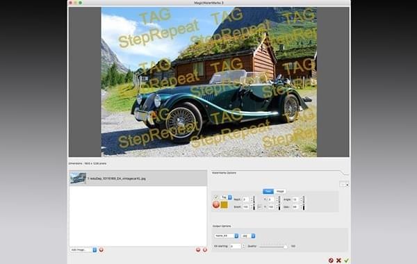This screenshot has height=264, width=417.
Task: Click the dark red X cancel icon
Action: (338, 261)
